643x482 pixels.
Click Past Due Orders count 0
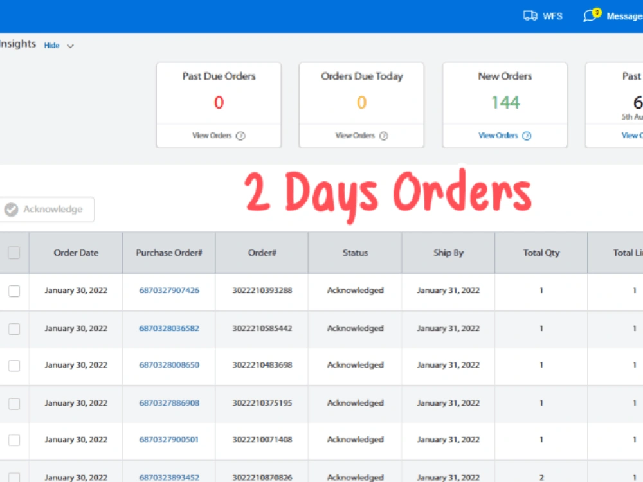click(219, 102)
